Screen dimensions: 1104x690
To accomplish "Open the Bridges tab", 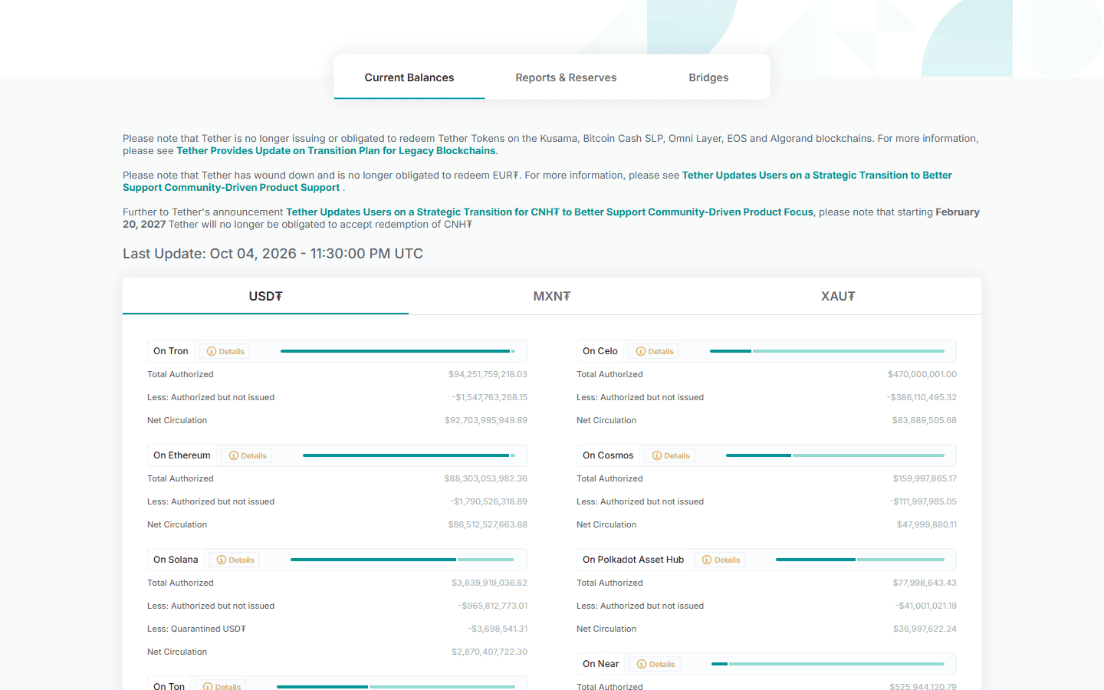I will point(708,77).
